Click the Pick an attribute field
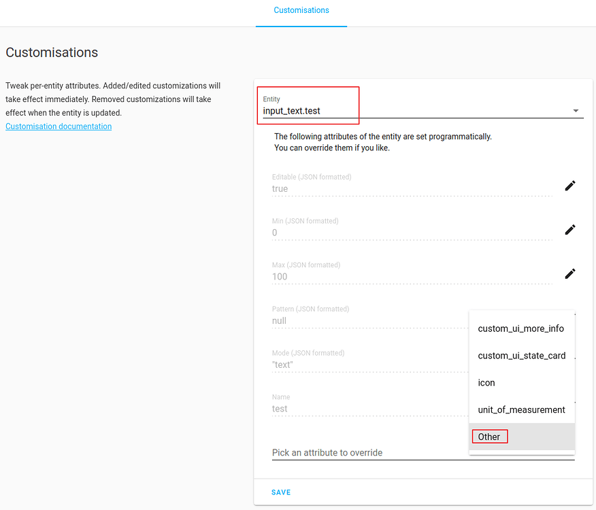This screenshot has height=510, width=596. coord(340,452)
